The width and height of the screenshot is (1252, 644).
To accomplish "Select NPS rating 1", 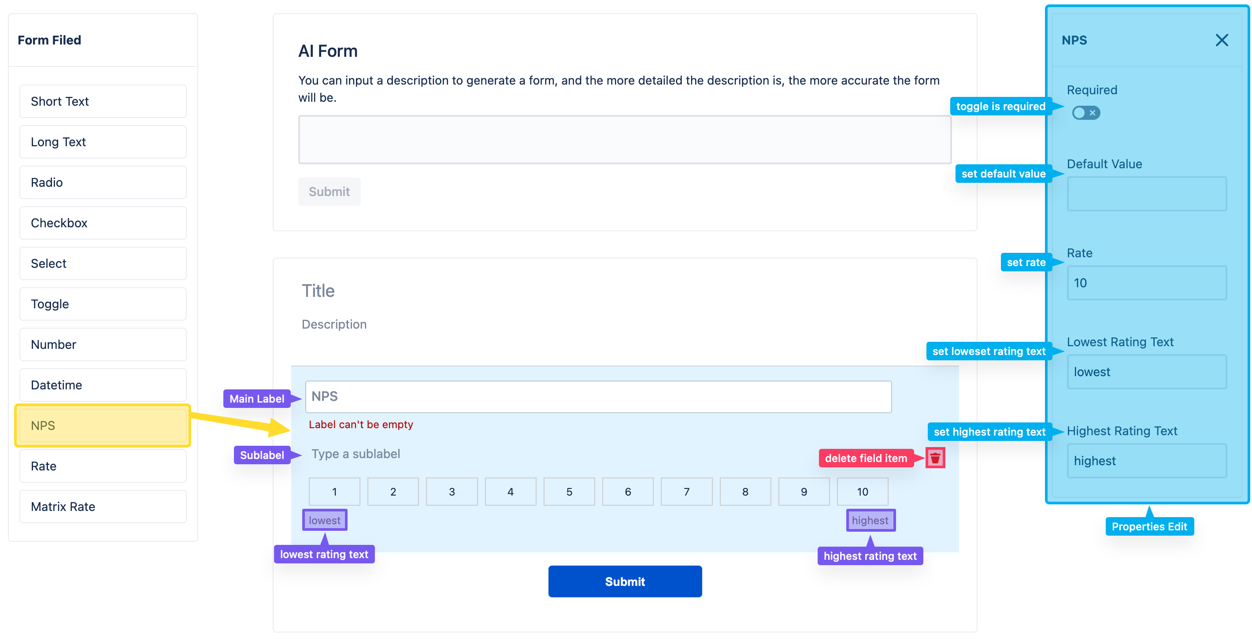I will coord(334,492).
